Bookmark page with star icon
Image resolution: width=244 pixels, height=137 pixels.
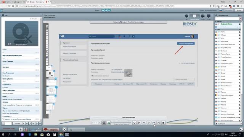tap(214, 6)
